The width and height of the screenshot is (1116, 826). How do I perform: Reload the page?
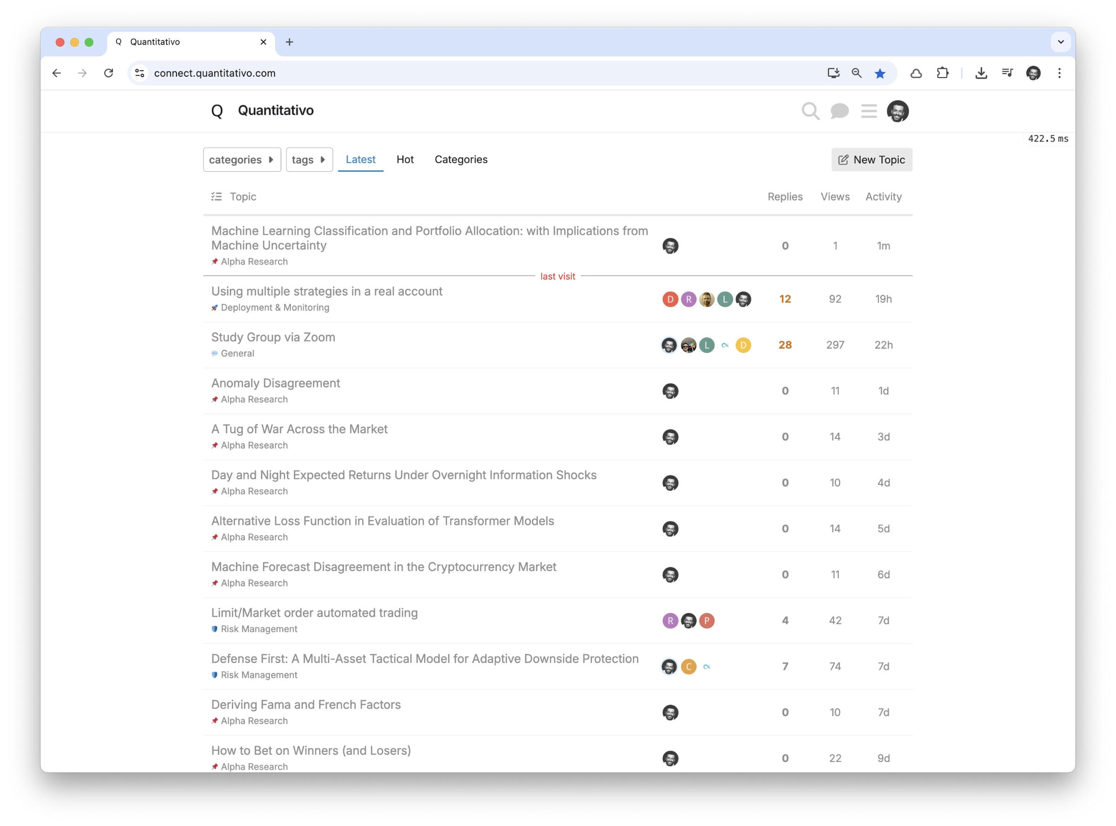tap(108, 73)
